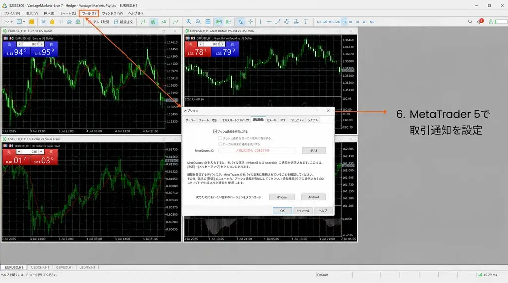Viewport: 508px width, 283px height.
Task: Open EURUSD lot size dropdown arrow
Action: click(x=41, y=44)
